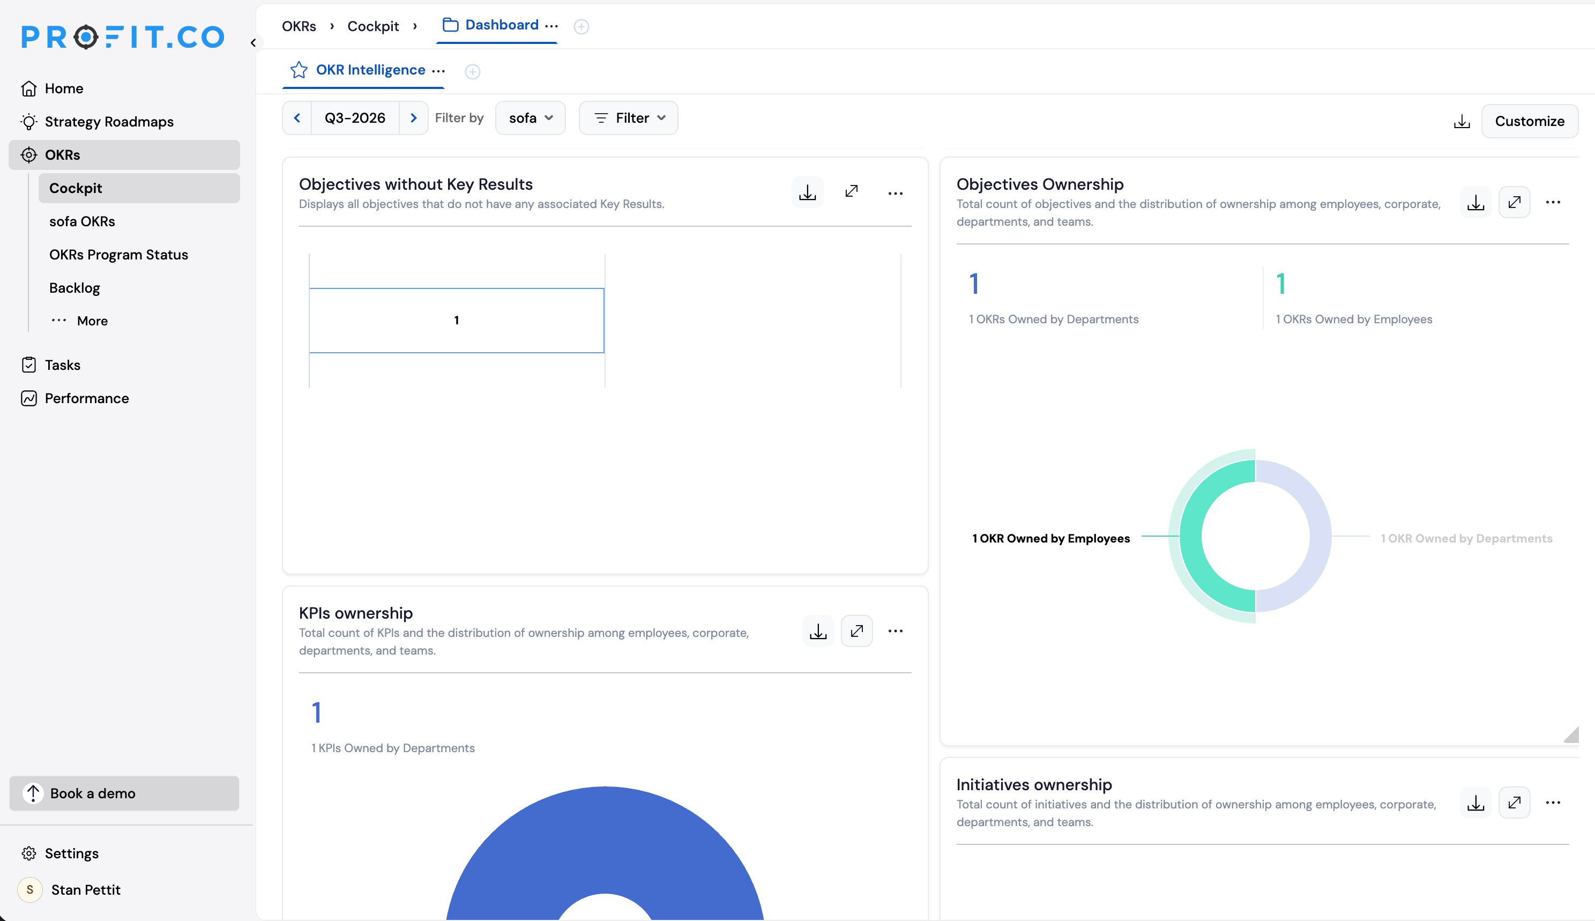1595x921 pixels.
Task: Open sofa OKRs sub-item
Action: [139, 221]
